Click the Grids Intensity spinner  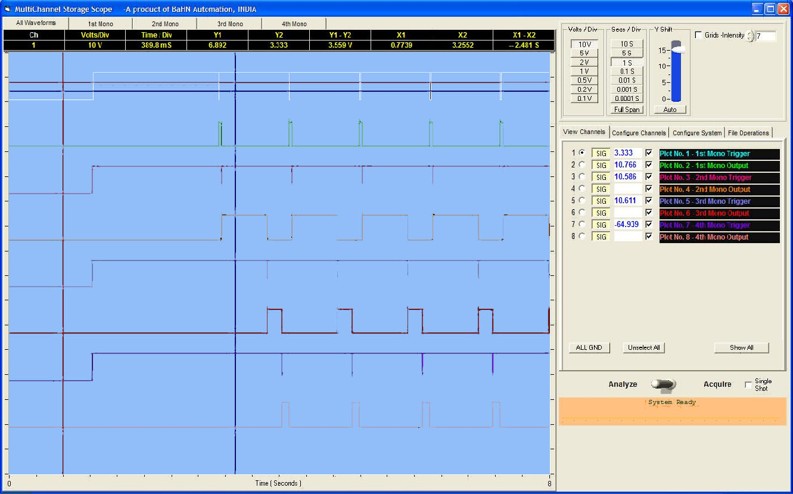click(x=751, y=36)
